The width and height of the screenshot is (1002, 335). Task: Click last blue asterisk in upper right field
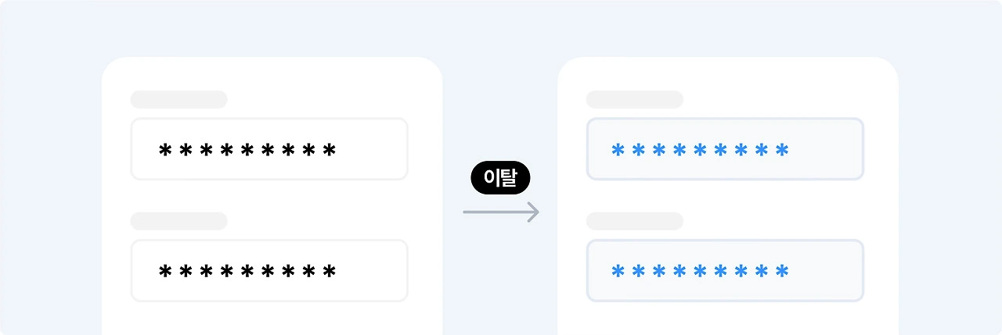(782, 149)
